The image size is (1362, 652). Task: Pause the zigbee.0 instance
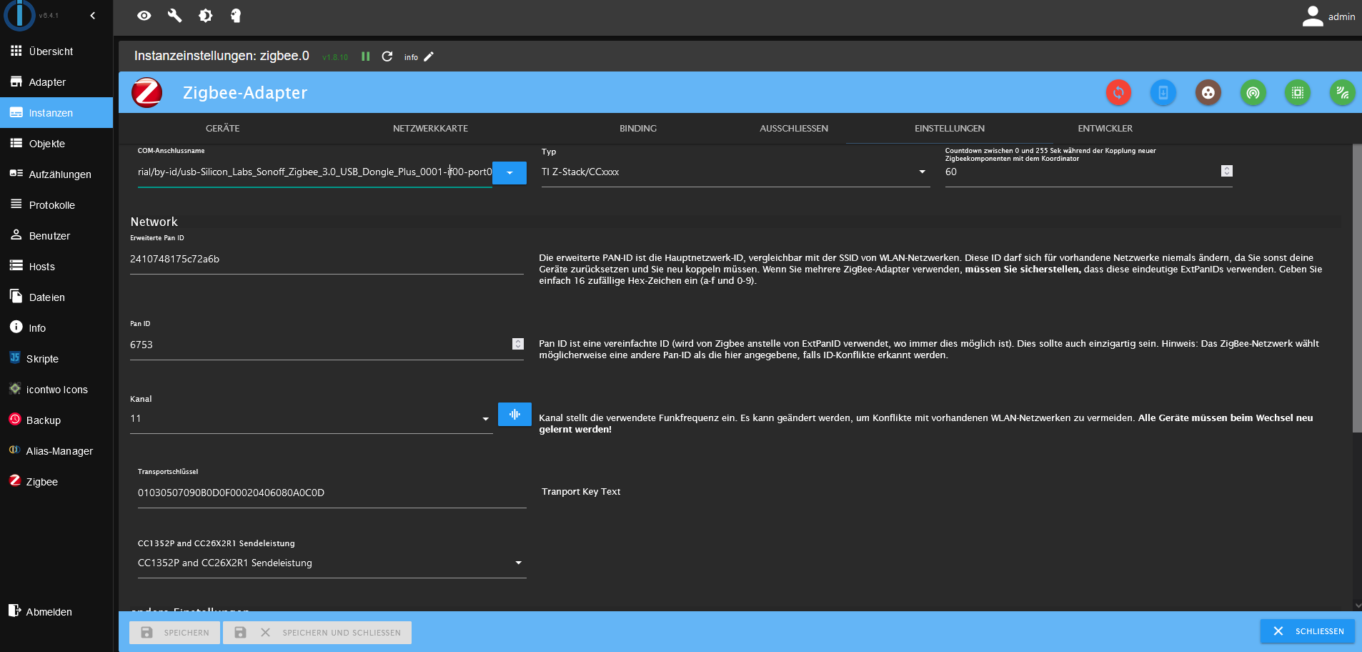(366, 56)
